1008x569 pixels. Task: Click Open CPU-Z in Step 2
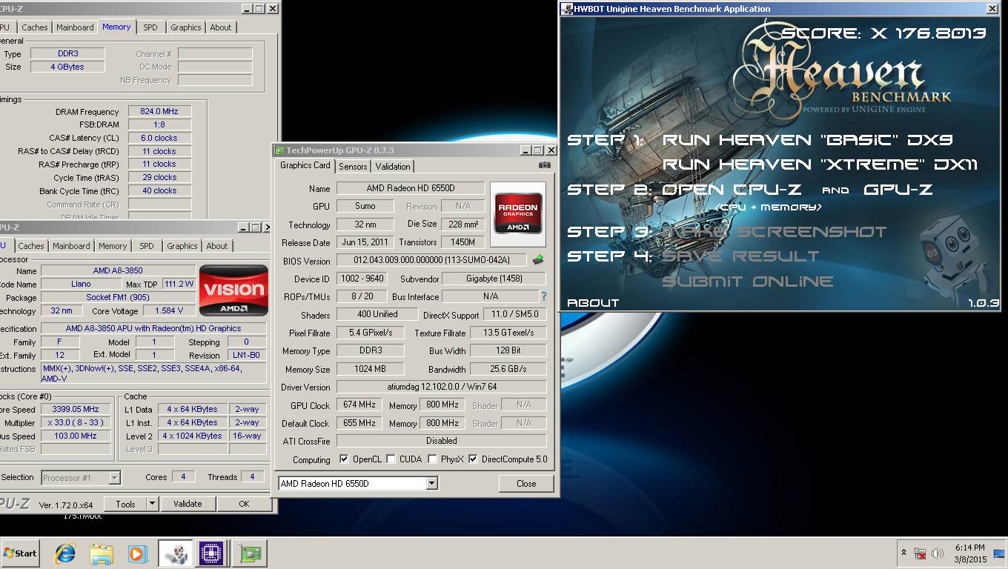pos(733,190)
